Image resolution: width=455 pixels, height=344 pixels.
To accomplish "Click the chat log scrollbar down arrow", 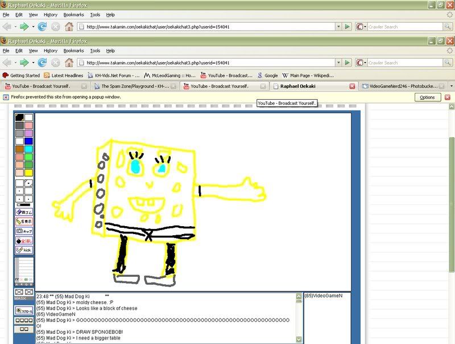I will (x=299, y=340).
